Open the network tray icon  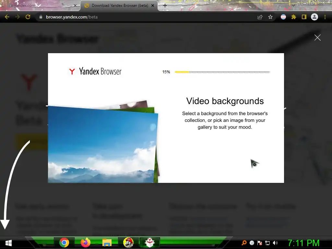pyautogui.click(x=267, y=243)
